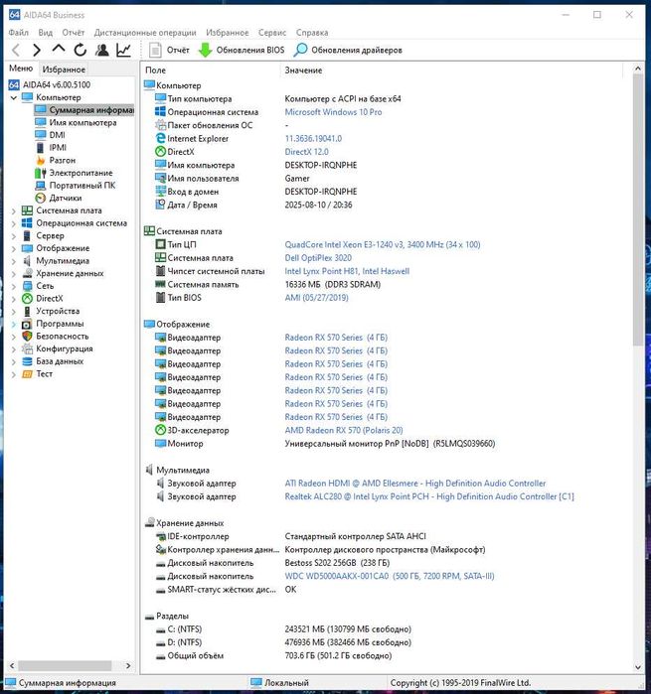The image size is (651, 694).
Task: Open the Сервис menu
Action: point(272,33)
